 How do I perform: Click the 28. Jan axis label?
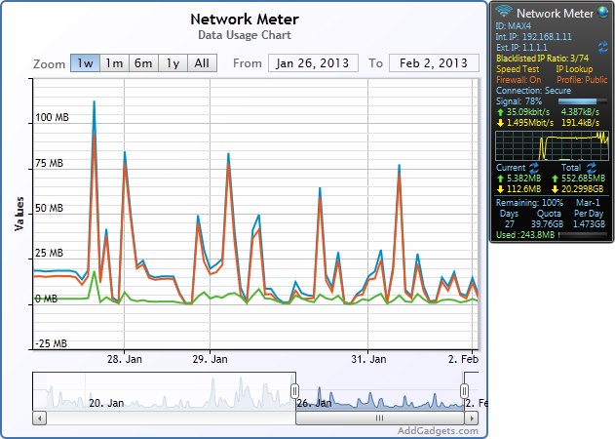(x=125, y=359)
